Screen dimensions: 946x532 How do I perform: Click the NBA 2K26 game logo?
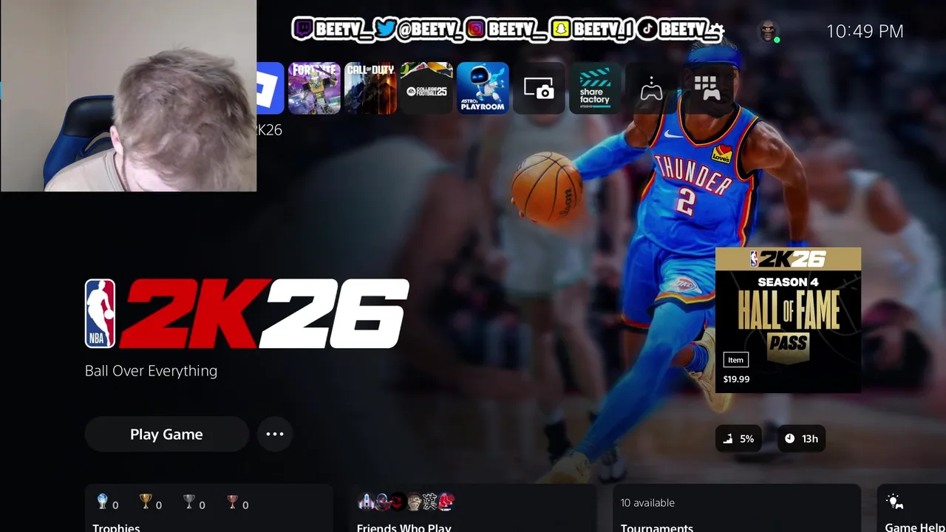pyautogui.click(x=247, y=313)
